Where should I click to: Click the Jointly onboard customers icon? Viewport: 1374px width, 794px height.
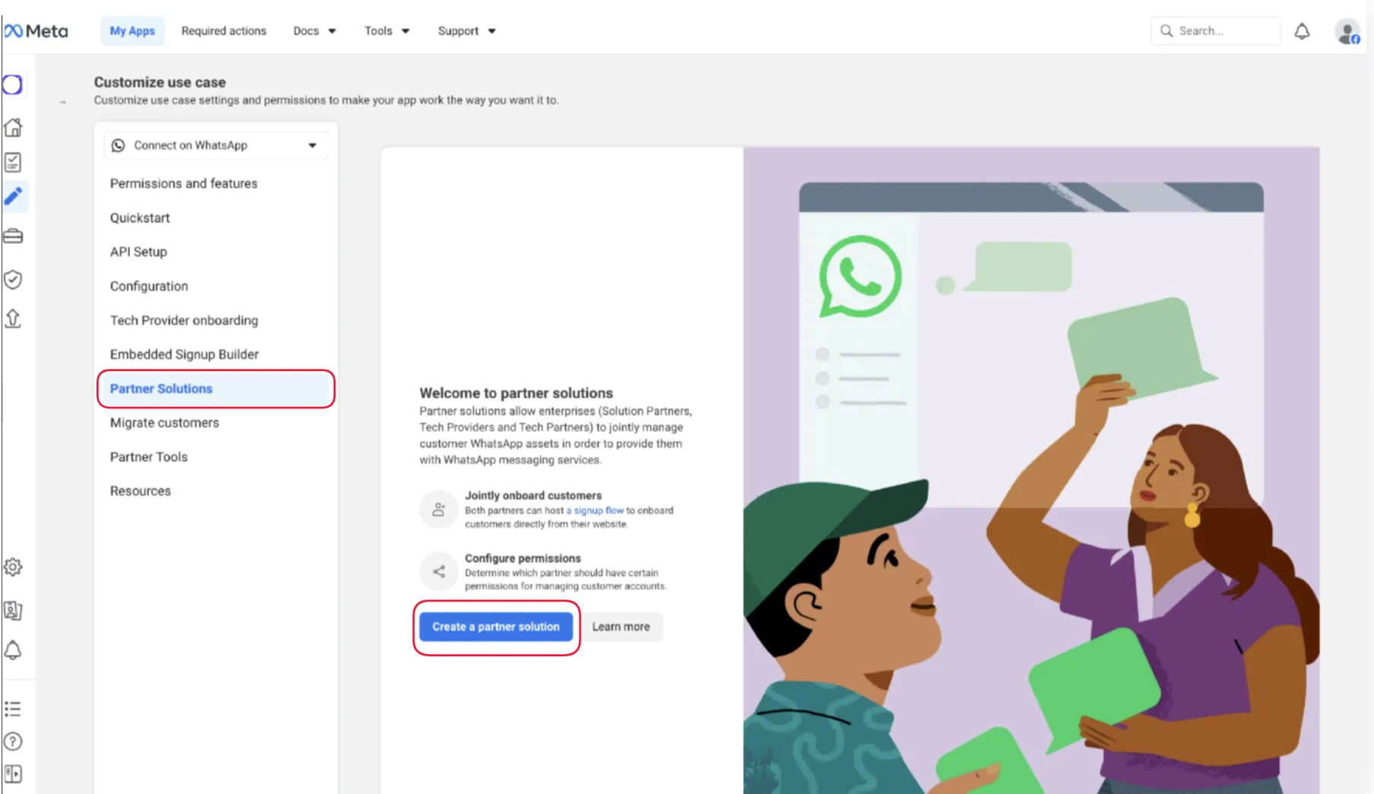click(439, 510)
